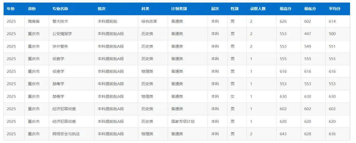Select the 女 gender cell
Screen dimensions: 356x143
pyautogui.click(x=233, y=96)
